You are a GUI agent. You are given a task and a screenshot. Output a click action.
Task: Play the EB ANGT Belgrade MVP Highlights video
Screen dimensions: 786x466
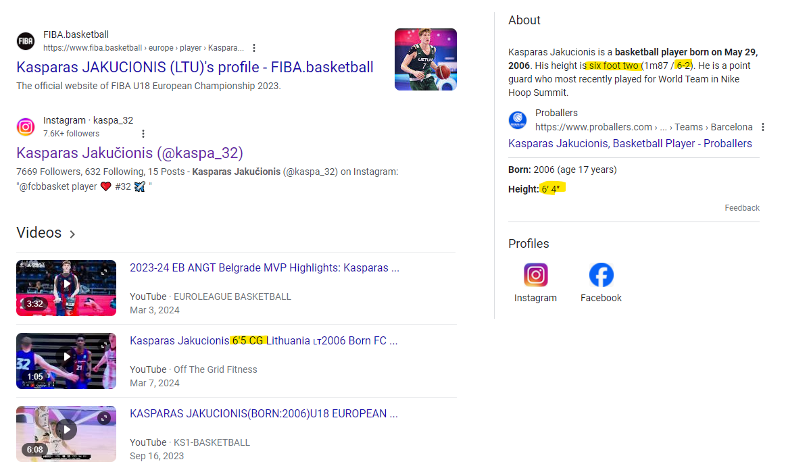66,288
